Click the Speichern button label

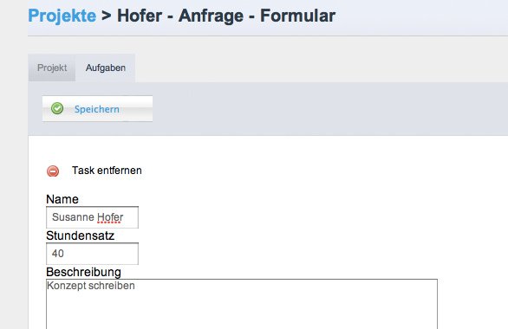coord(97,109)
